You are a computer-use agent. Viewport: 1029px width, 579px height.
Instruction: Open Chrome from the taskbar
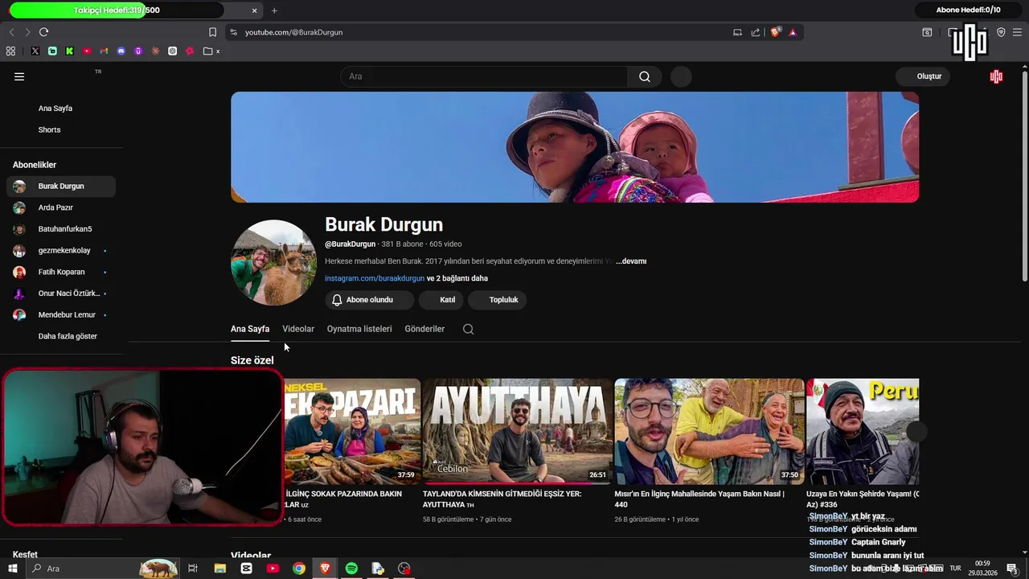click(299, 569)
